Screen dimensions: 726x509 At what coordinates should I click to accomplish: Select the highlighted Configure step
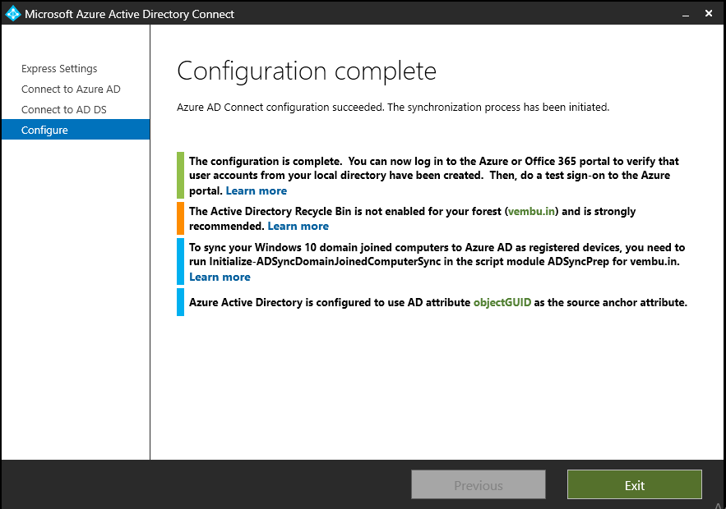click(44, 131)
